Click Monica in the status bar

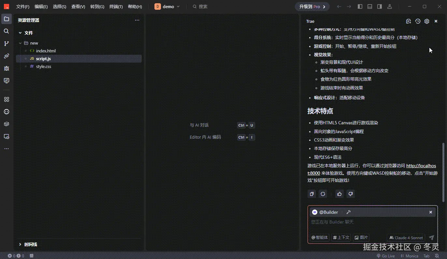click(409, 256)
